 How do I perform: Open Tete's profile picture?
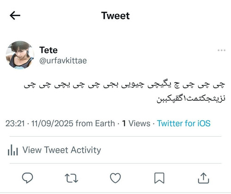(x=20, y=55)
